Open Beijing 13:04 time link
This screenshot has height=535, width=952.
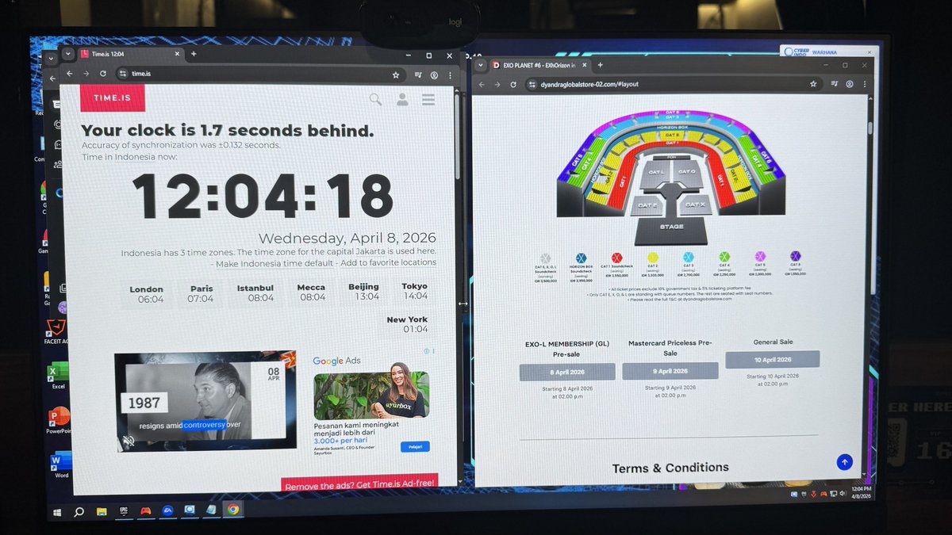[363, 292]
